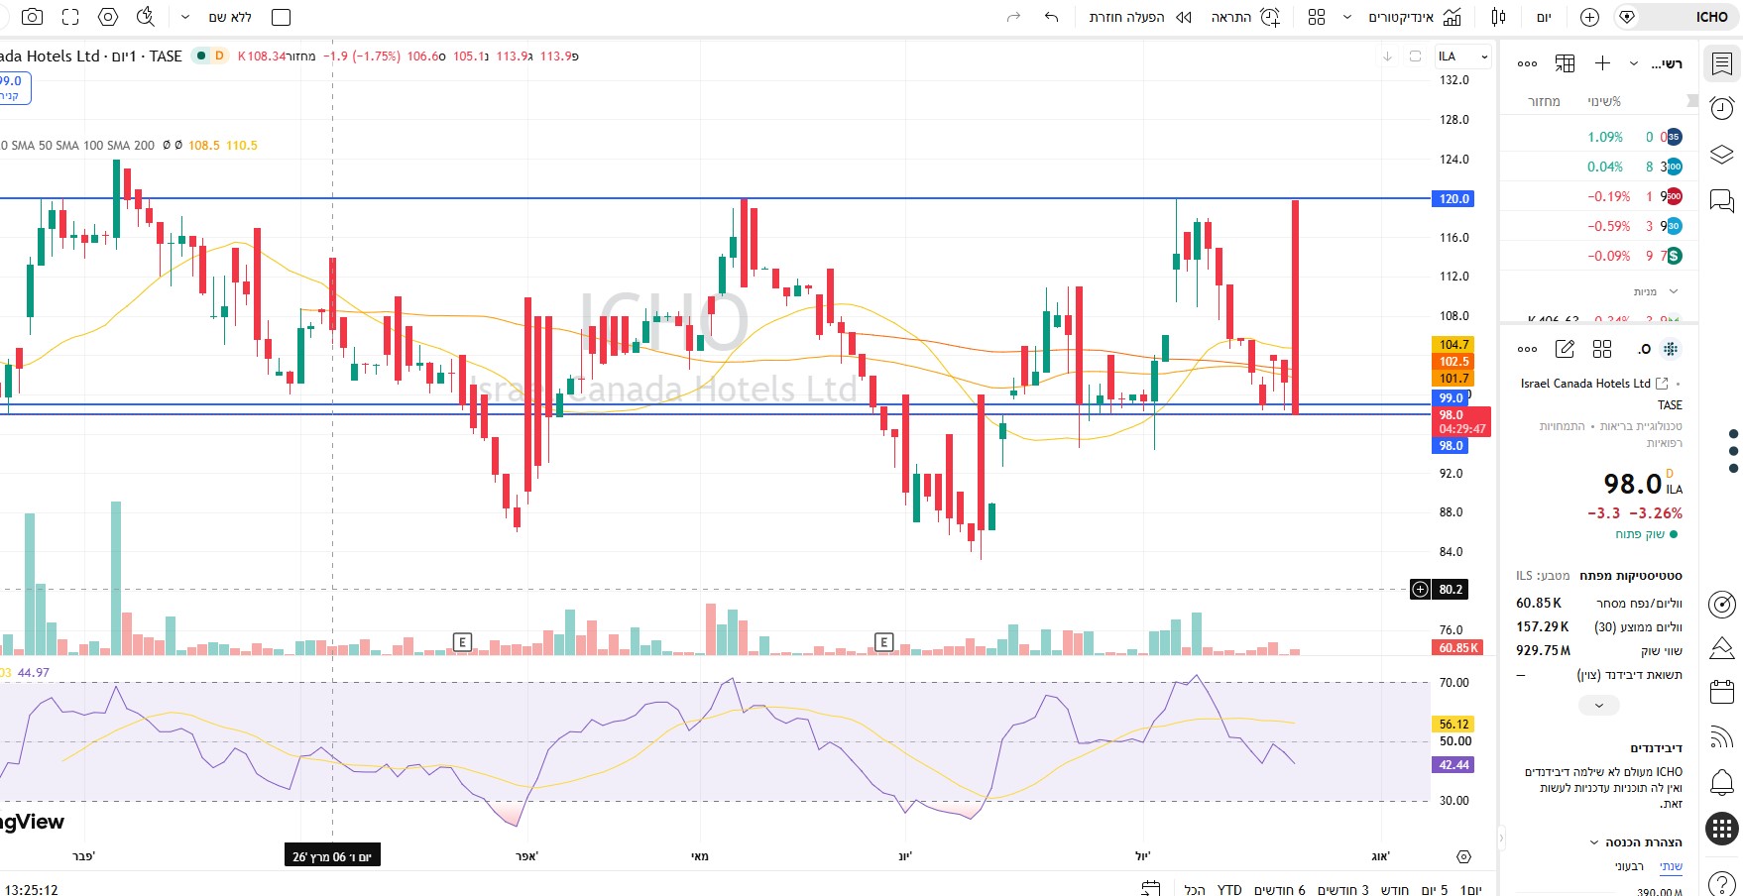1743x896 pixels.
Task: Select the 1יום date range
Action: point(1471,889)
